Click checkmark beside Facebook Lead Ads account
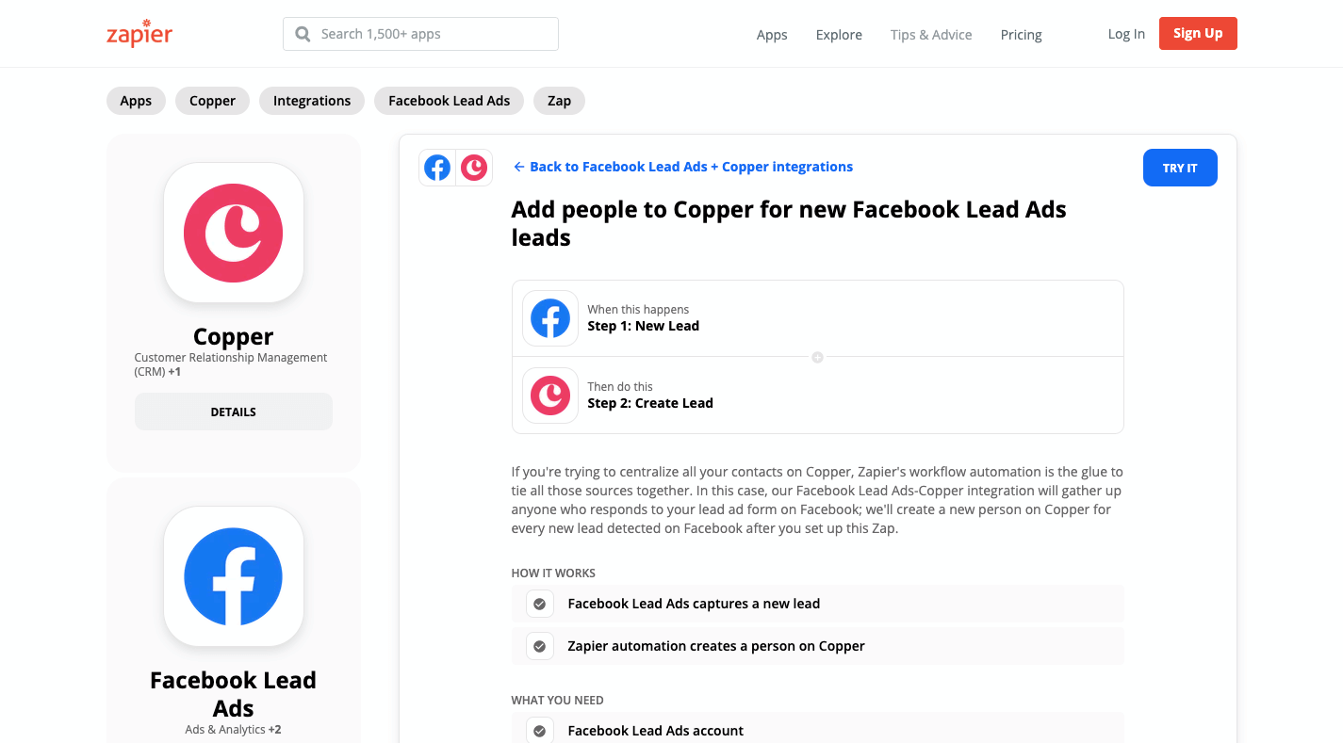 540,731
